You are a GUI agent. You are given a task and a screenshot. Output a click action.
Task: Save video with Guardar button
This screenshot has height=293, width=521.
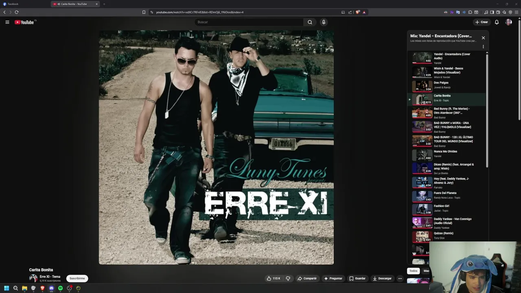tap(357, 278)
